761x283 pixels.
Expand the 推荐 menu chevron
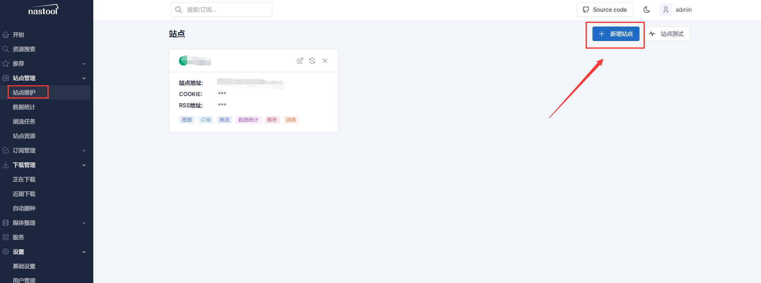(84, 64)
